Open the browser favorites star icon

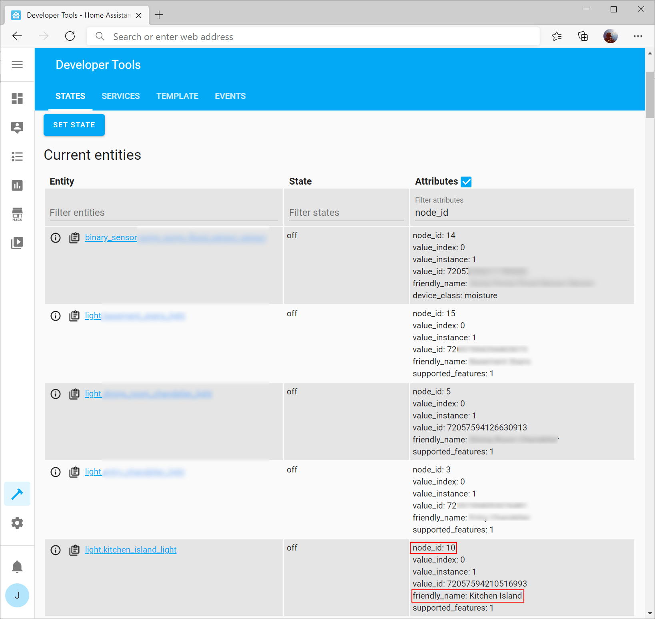(x=556, y=36)
